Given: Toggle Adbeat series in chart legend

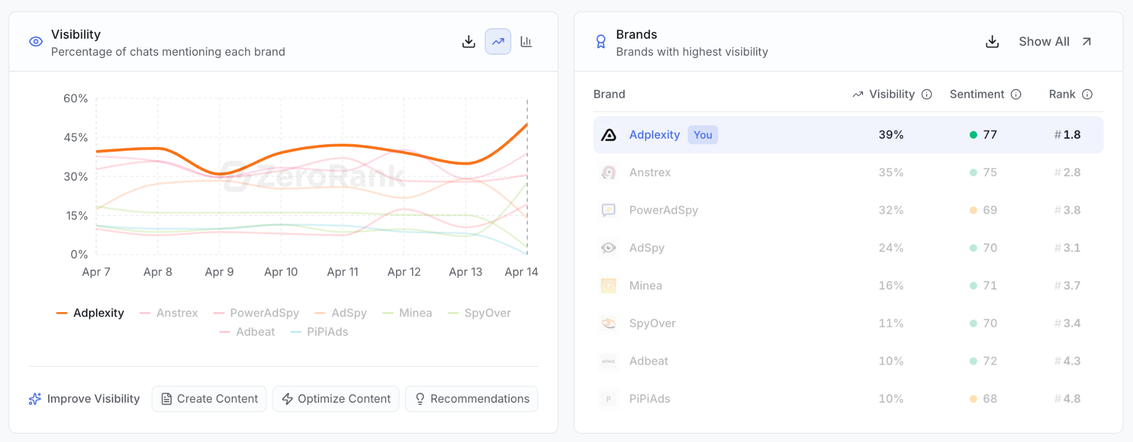Looking at the screenshot, I should (247, 331).
